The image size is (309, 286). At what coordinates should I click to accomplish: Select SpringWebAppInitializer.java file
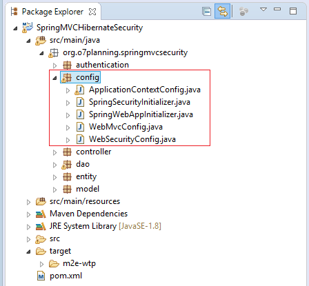point(141,114)
